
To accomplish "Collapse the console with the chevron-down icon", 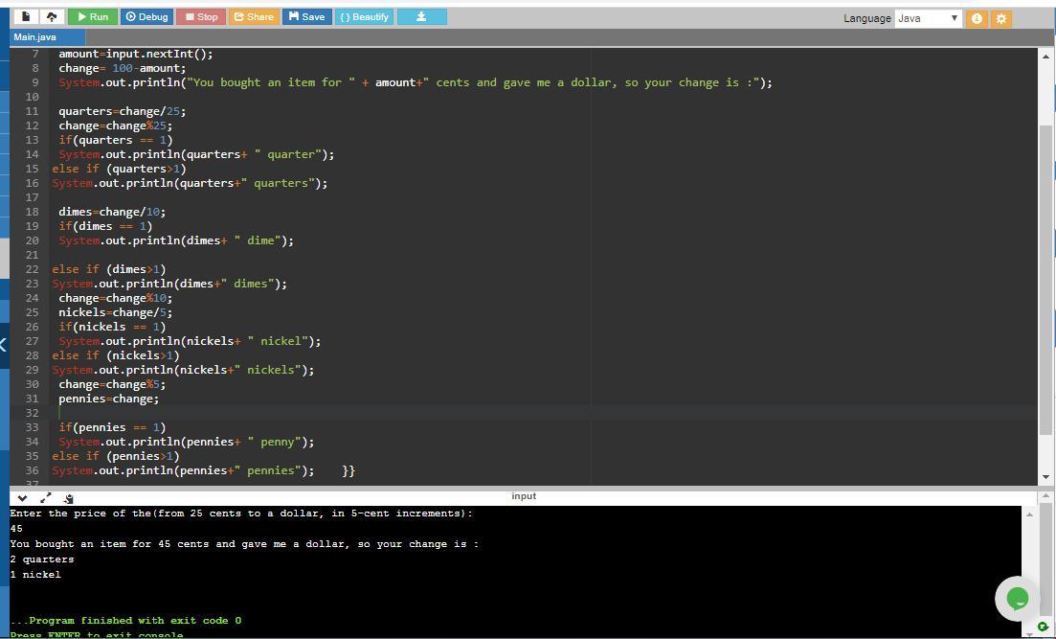I will [22, 498].
